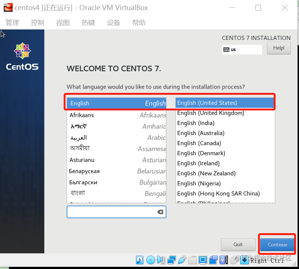Open the 热键 menu
The height and width of the screenshot is (269, 299).
88,22
